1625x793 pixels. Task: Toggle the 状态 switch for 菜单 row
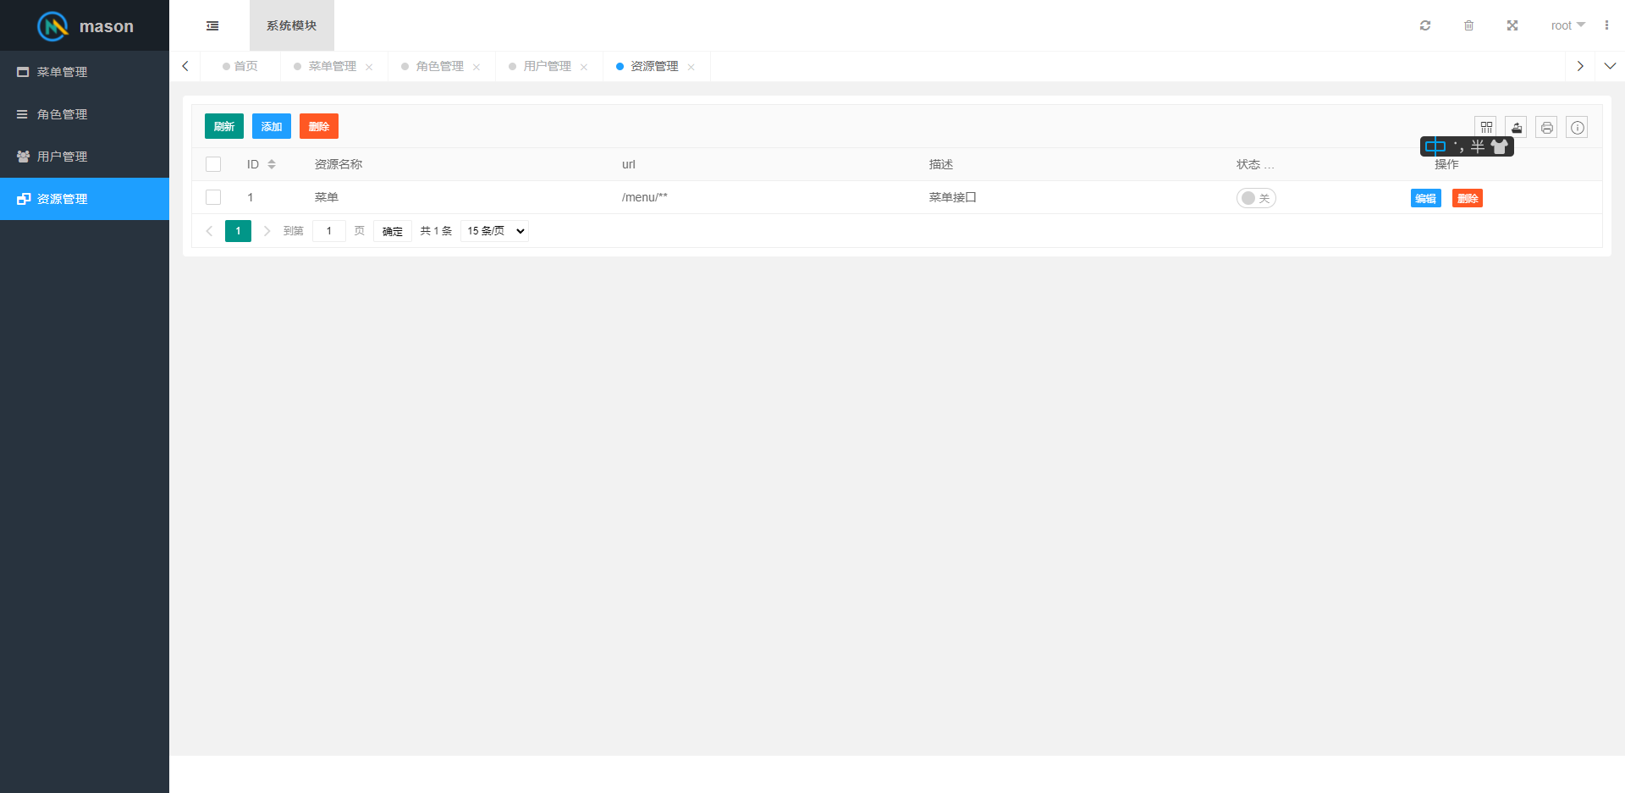pyautogui.click(x=1256, y=197)
